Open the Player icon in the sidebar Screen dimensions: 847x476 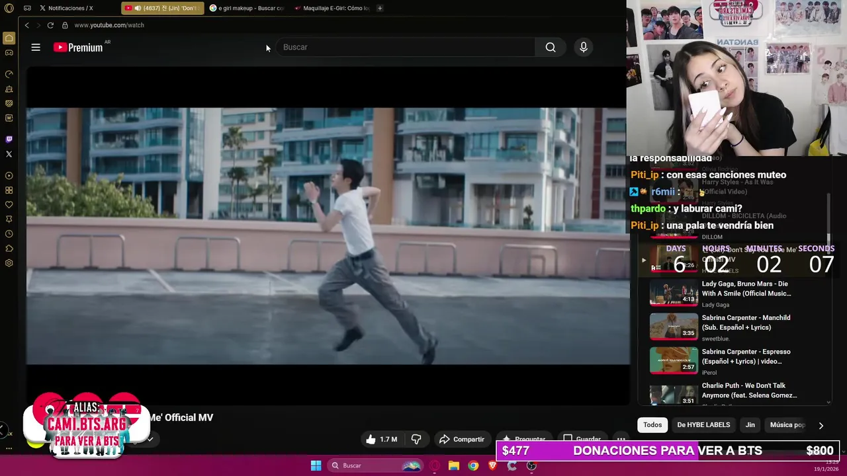click(x=9, y=176)
